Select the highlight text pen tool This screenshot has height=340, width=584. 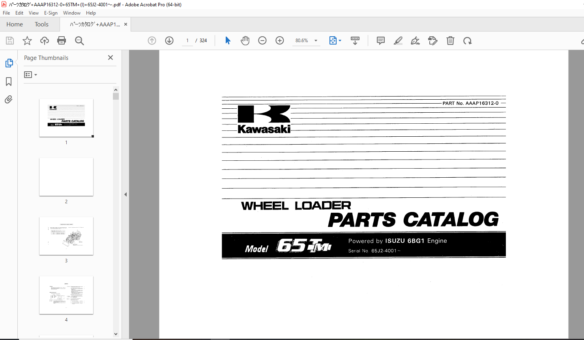(x=398, y=41)
